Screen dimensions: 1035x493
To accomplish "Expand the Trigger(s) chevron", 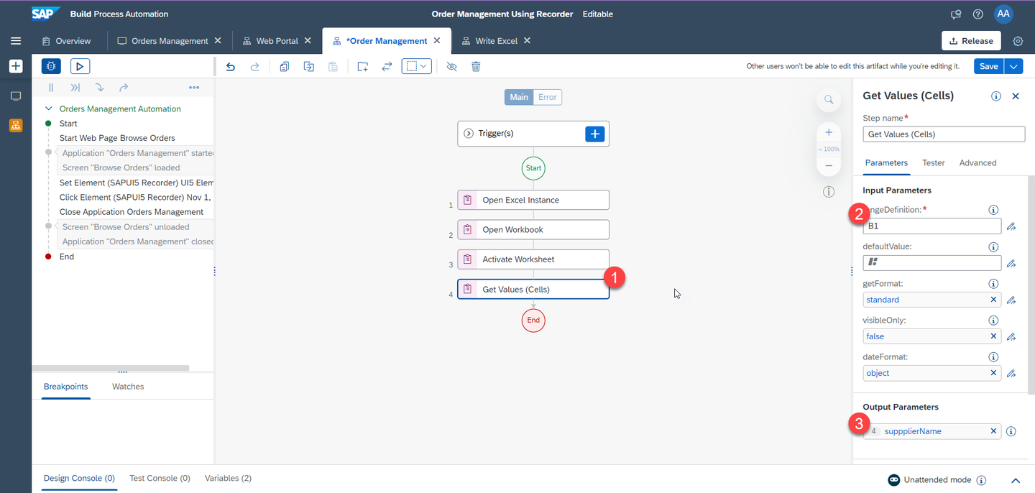I will [469, 134].
